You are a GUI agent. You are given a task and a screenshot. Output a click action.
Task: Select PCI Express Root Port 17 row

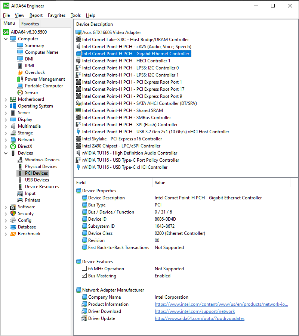pos(133,89)
